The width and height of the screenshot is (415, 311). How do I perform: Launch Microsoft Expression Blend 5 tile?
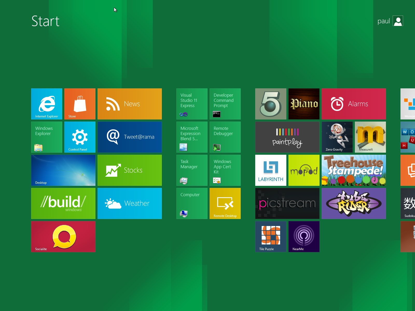pyautogui.click(x=192, y=137)
